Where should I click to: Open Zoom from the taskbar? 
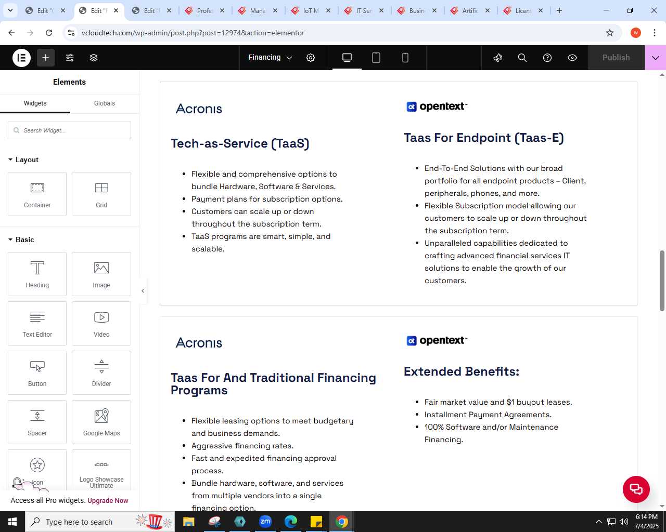pyautogui.click(x=265, y=522)
